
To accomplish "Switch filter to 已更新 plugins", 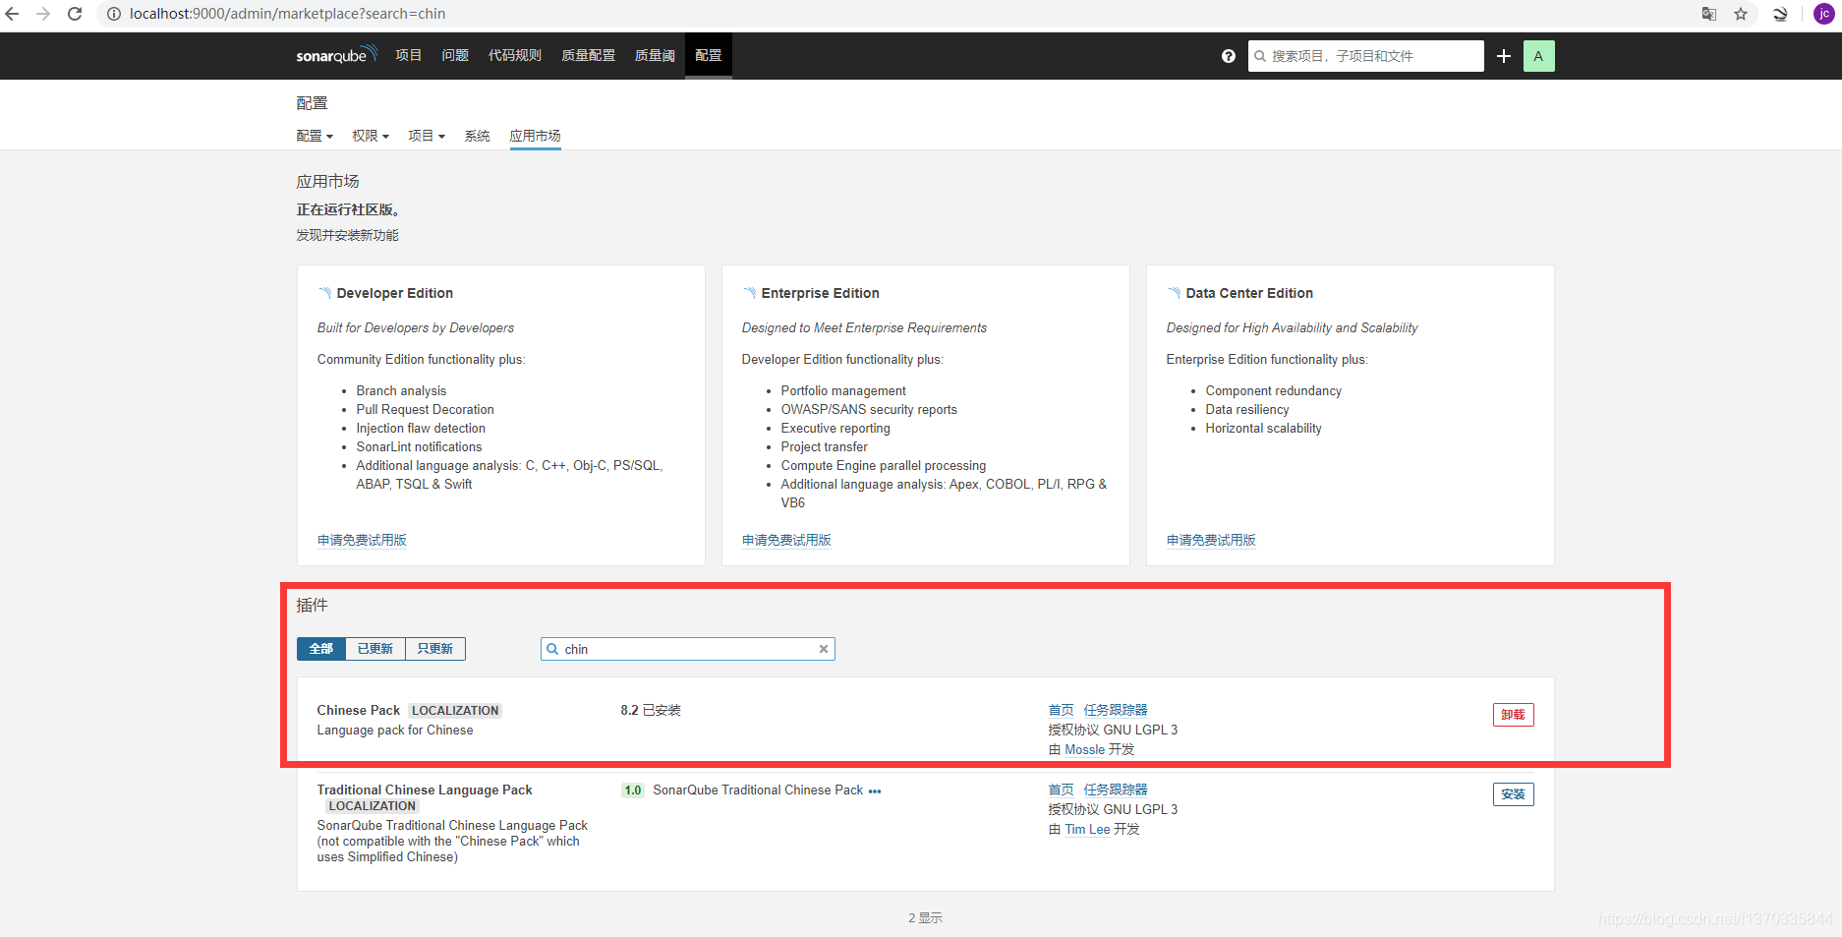I will tap(374, 648).
